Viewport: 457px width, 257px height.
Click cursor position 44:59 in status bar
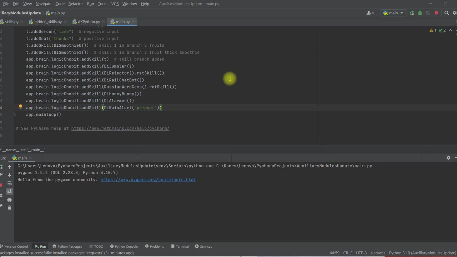tap(335, 253)
